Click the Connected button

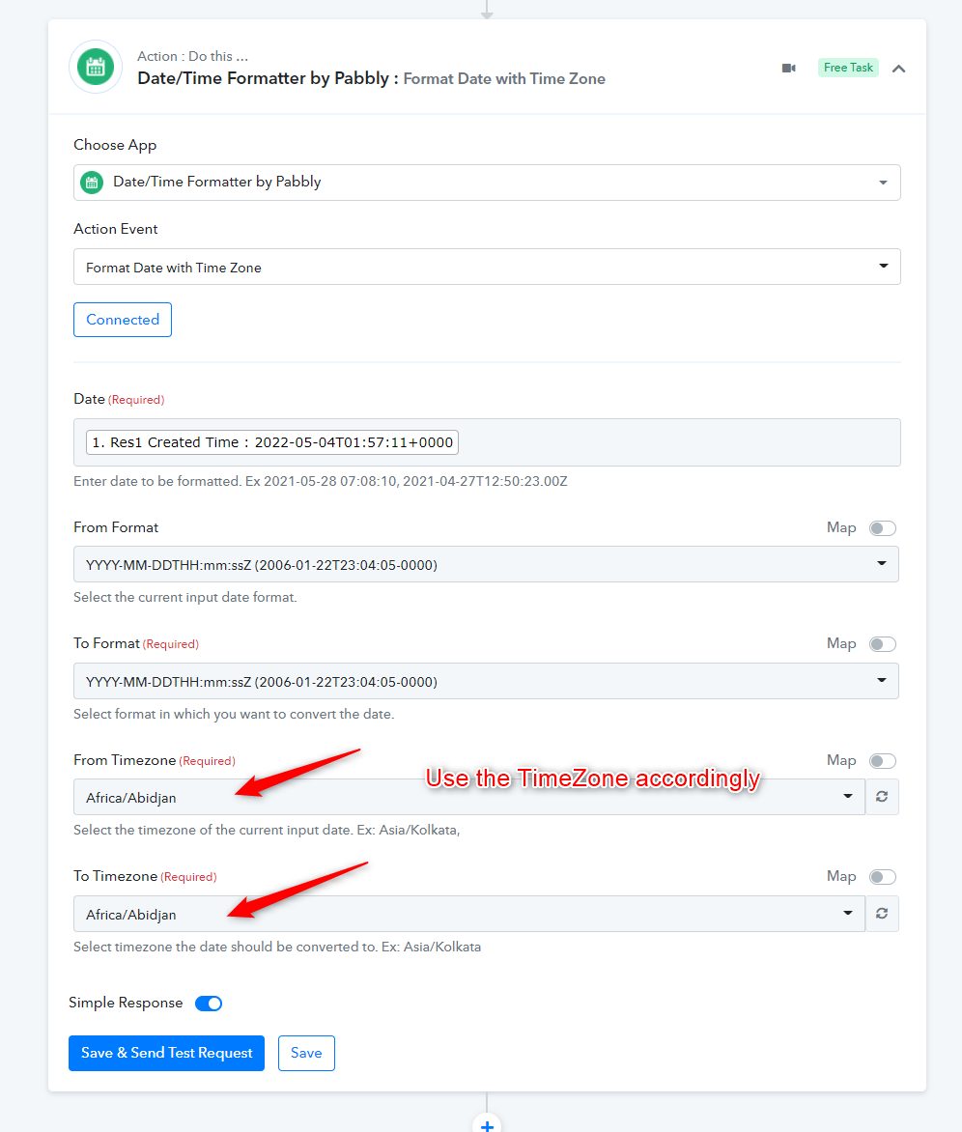tap(123, 320)
